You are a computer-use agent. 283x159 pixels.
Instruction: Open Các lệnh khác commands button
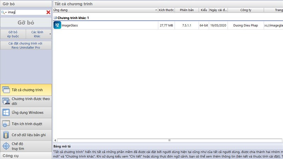(x=37, y=34)
